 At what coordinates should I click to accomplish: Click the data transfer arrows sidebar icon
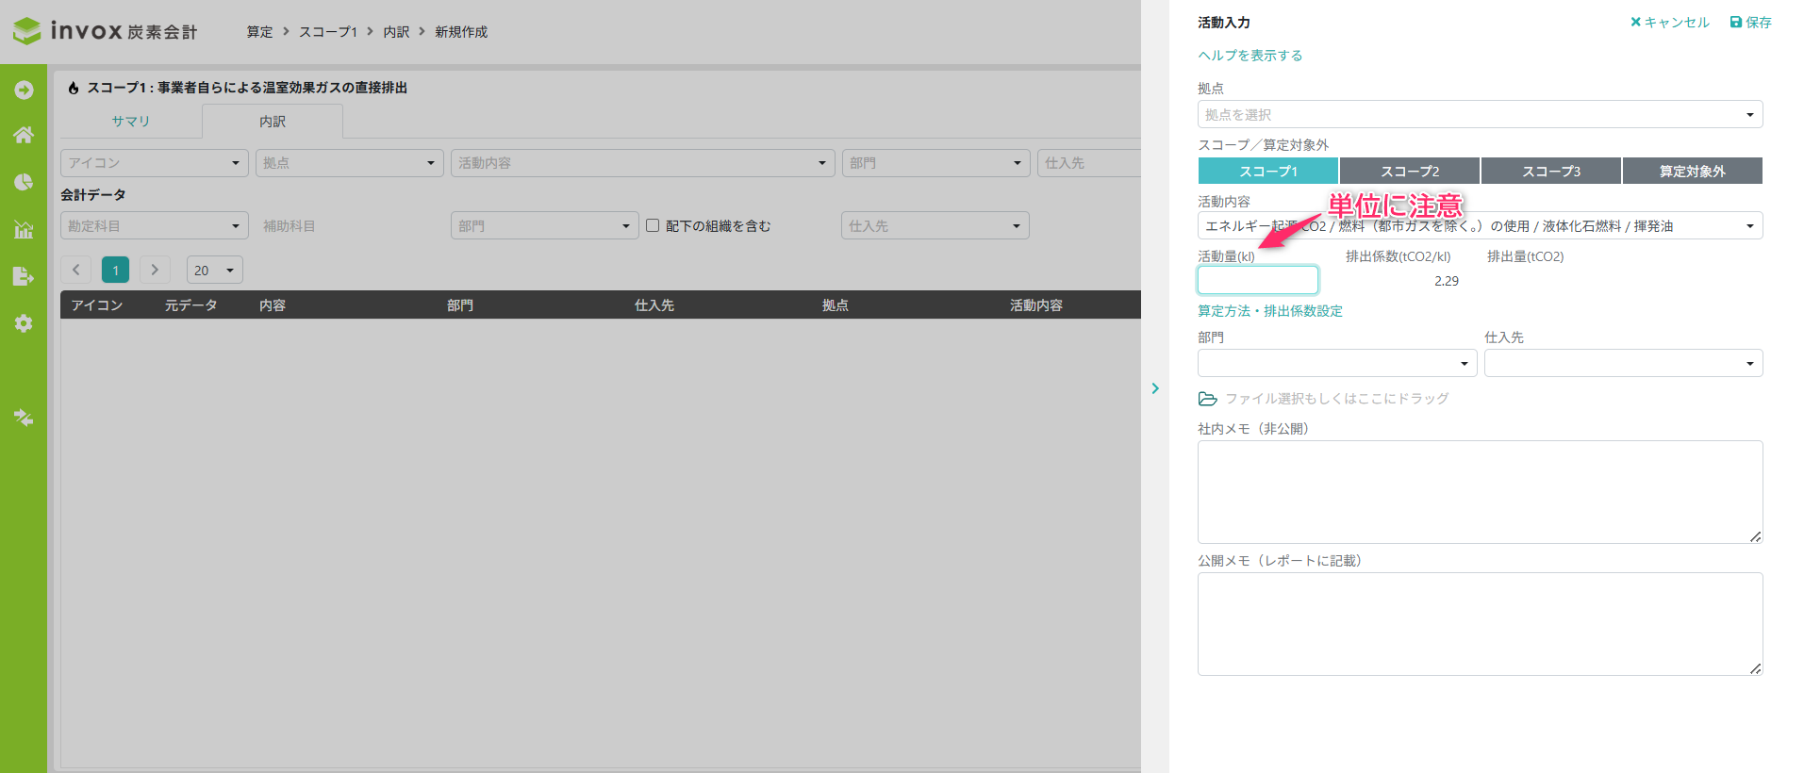(24, 418)
